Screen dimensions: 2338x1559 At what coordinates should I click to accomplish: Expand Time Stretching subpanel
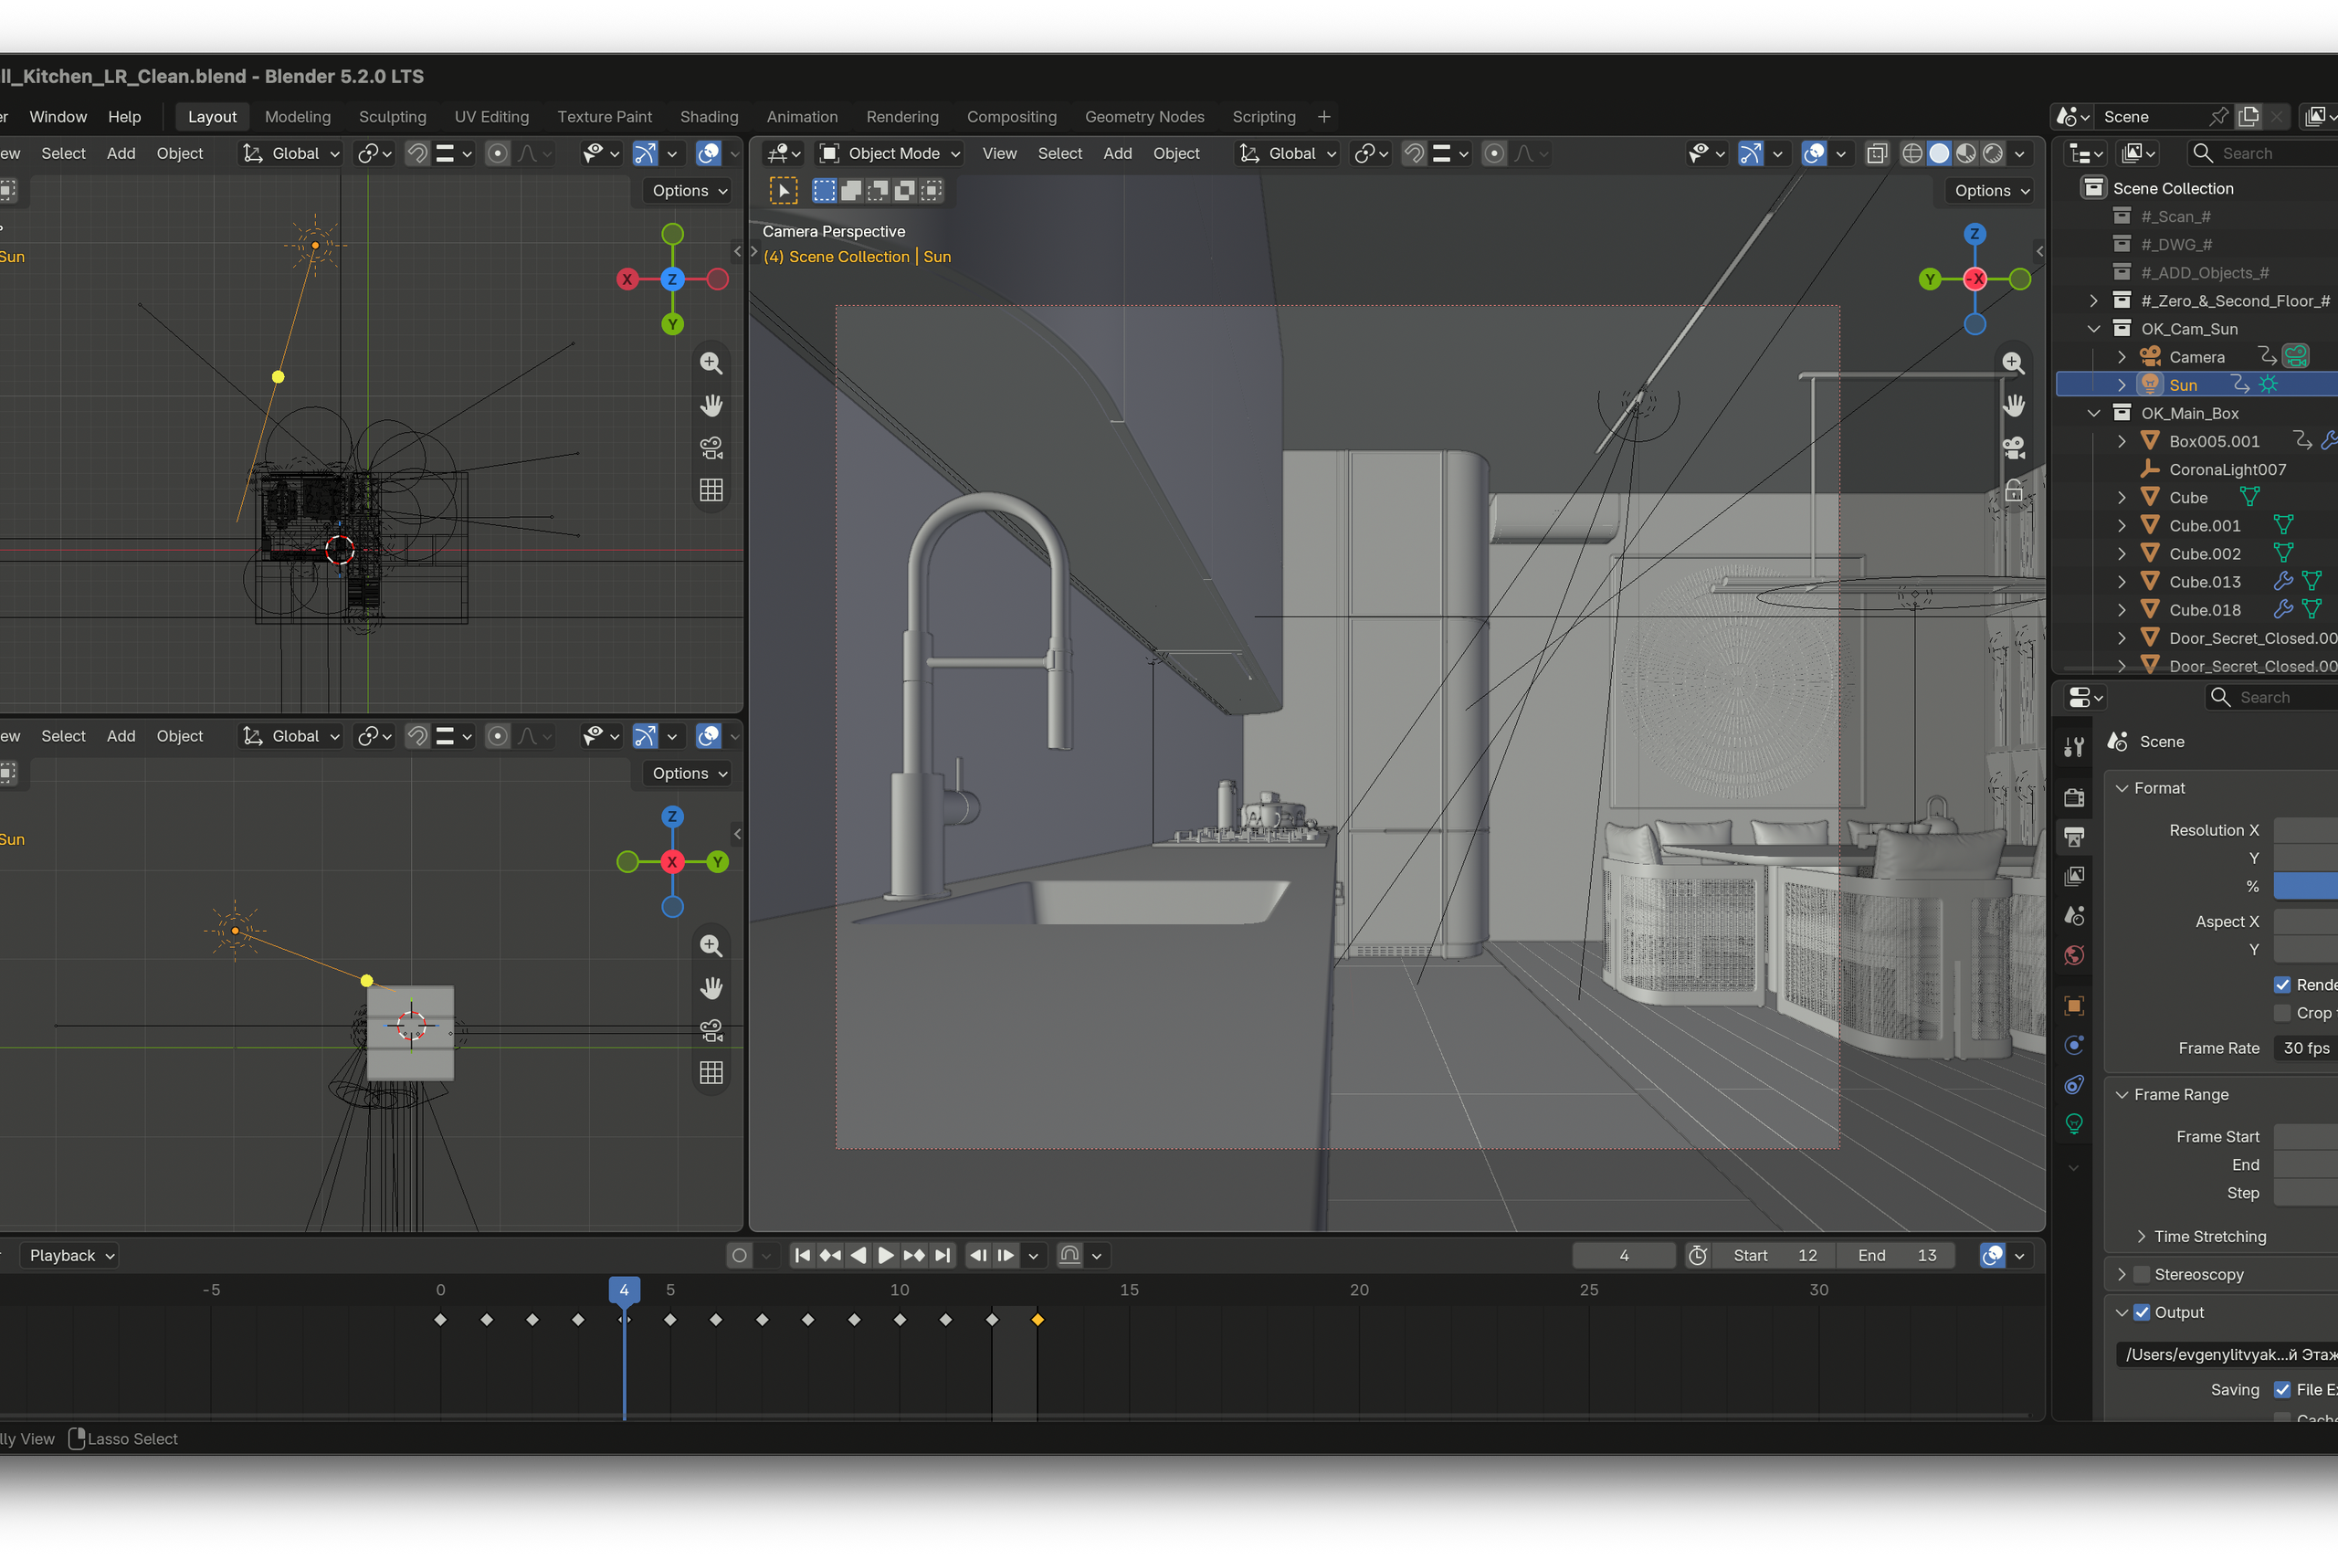point(2141,1237)
